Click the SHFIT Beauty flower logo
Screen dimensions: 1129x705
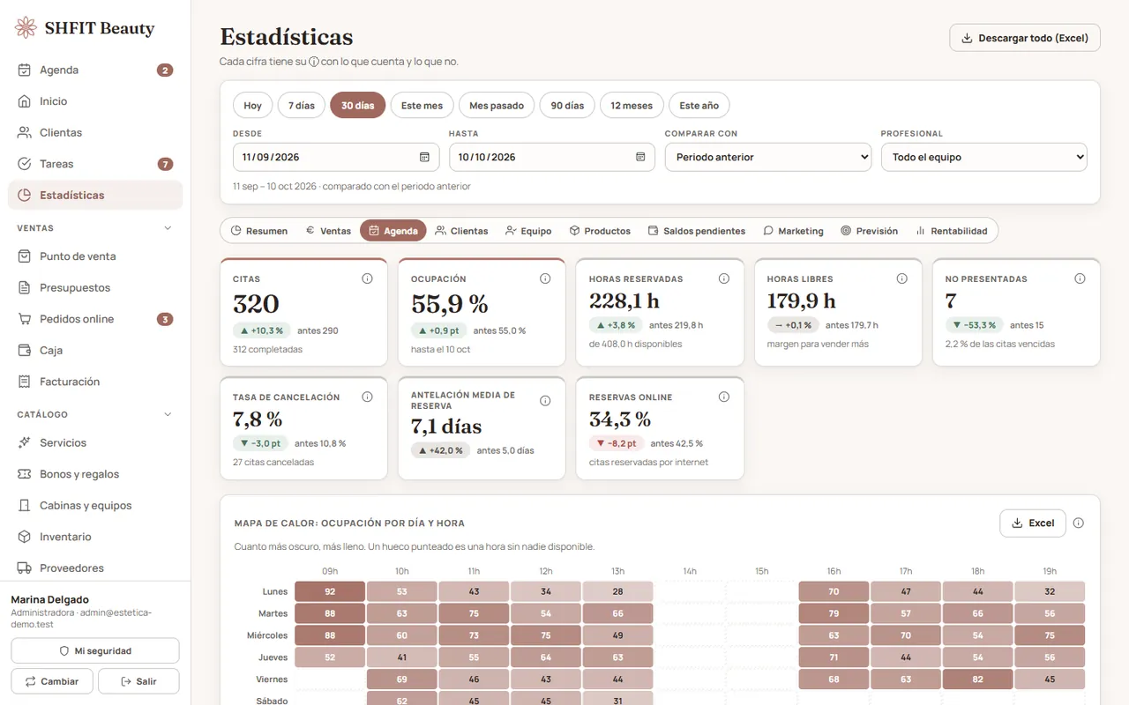pyautogui.click(x=26, y=27)
